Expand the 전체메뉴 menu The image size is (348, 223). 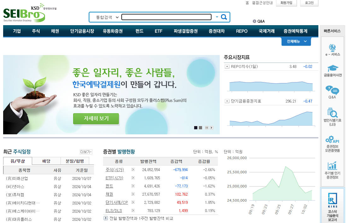coord(296,42)
